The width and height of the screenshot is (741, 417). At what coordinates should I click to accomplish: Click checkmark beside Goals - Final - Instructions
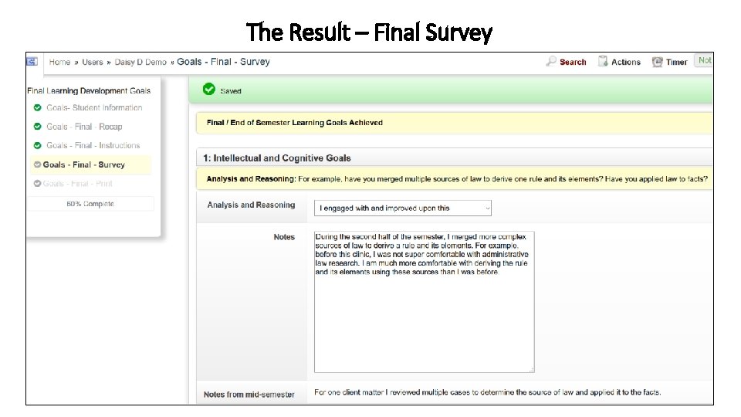37,145
